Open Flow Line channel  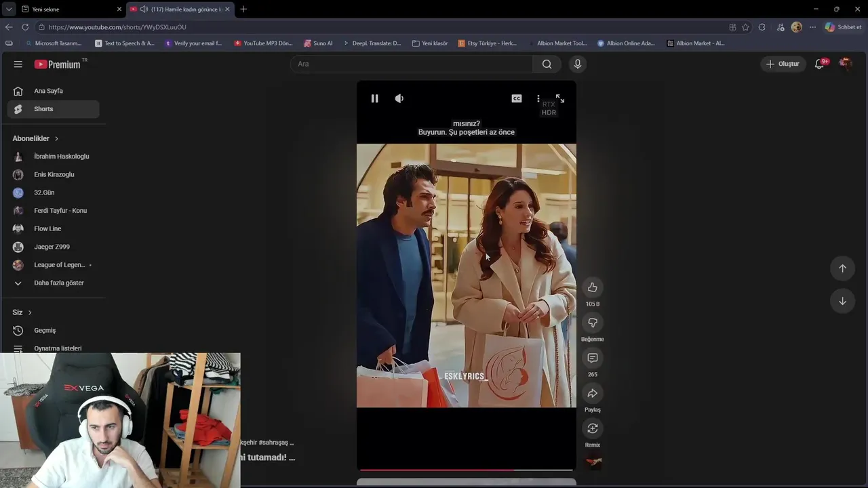pyautogui.click(x=53, y=228)
